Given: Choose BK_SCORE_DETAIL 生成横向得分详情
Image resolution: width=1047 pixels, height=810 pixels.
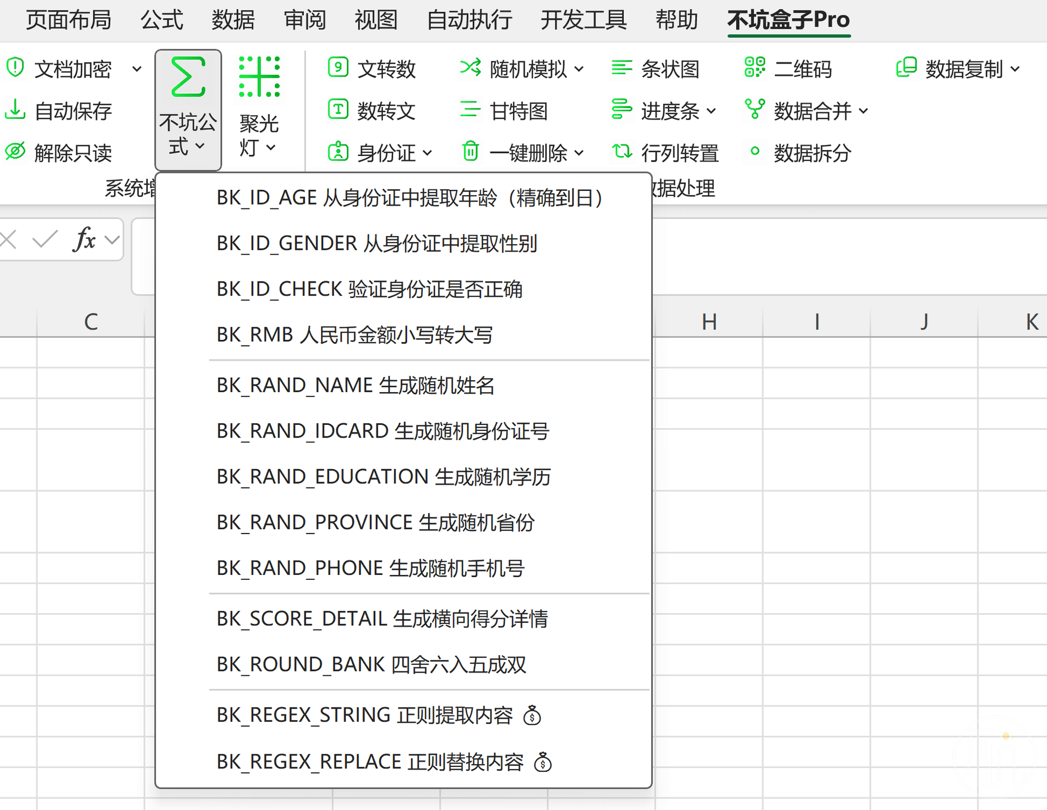Looking at the screenshot, I should [404, 619].
